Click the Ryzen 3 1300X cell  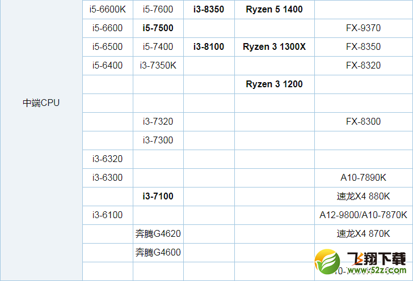pyautogui.click(x=274, y=47)
